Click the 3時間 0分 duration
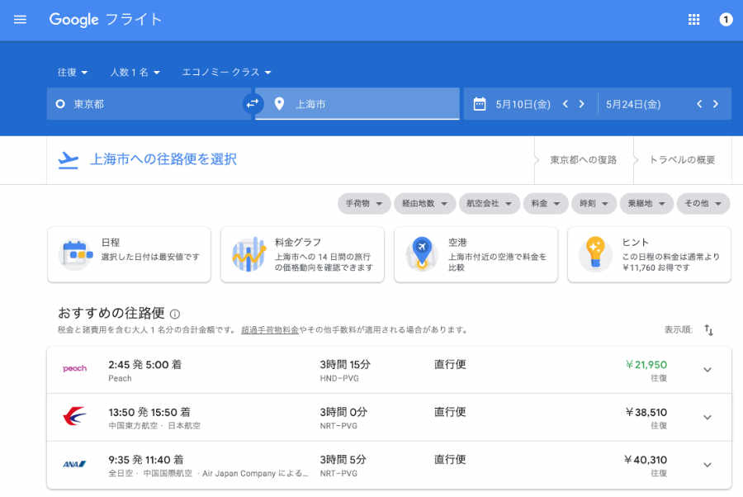743x497 pixels. [x=343, y=412]
